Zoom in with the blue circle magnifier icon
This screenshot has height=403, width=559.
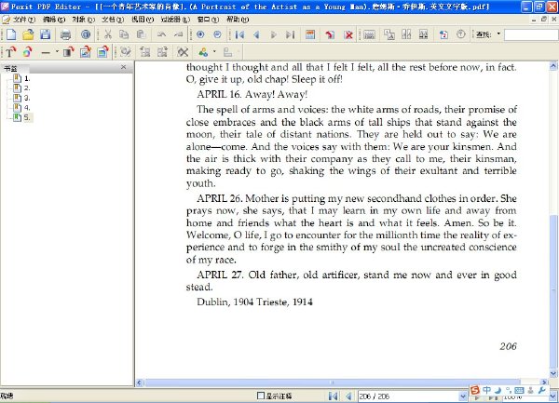[x=200, y=34]
